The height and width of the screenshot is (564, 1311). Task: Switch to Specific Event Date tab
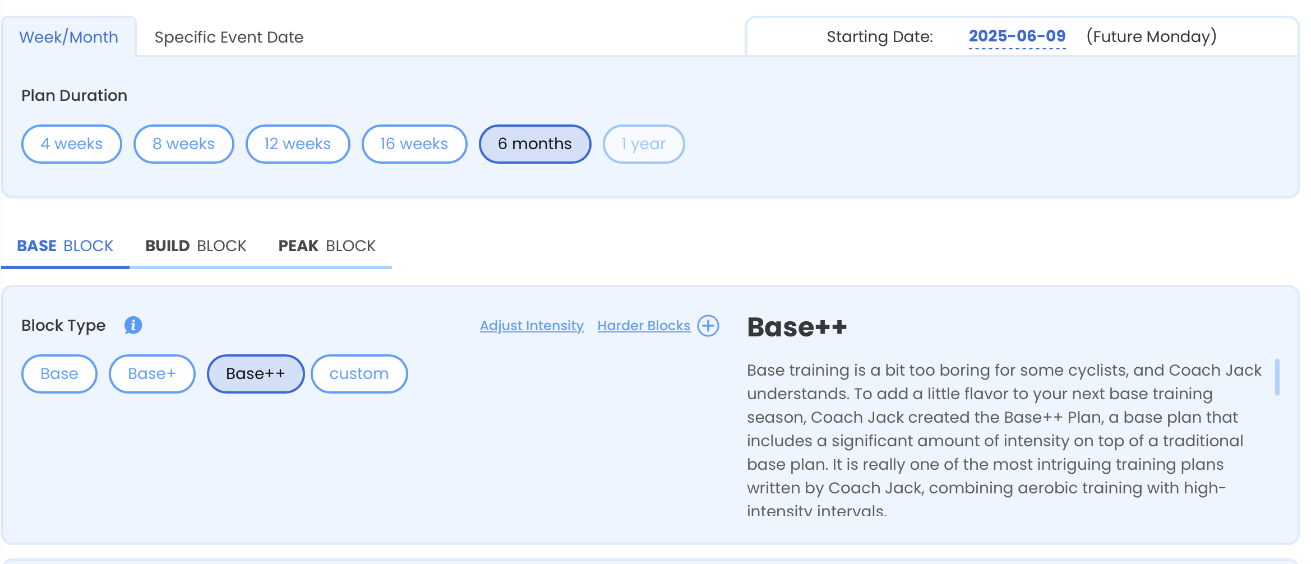229,37
